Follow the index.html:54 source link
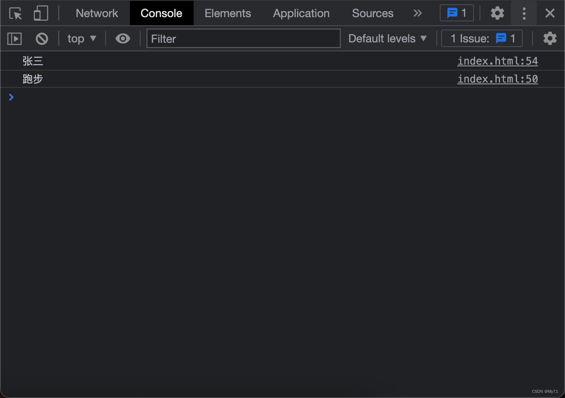The height and width of the screenshot is (398, 565). pos(497,61)
